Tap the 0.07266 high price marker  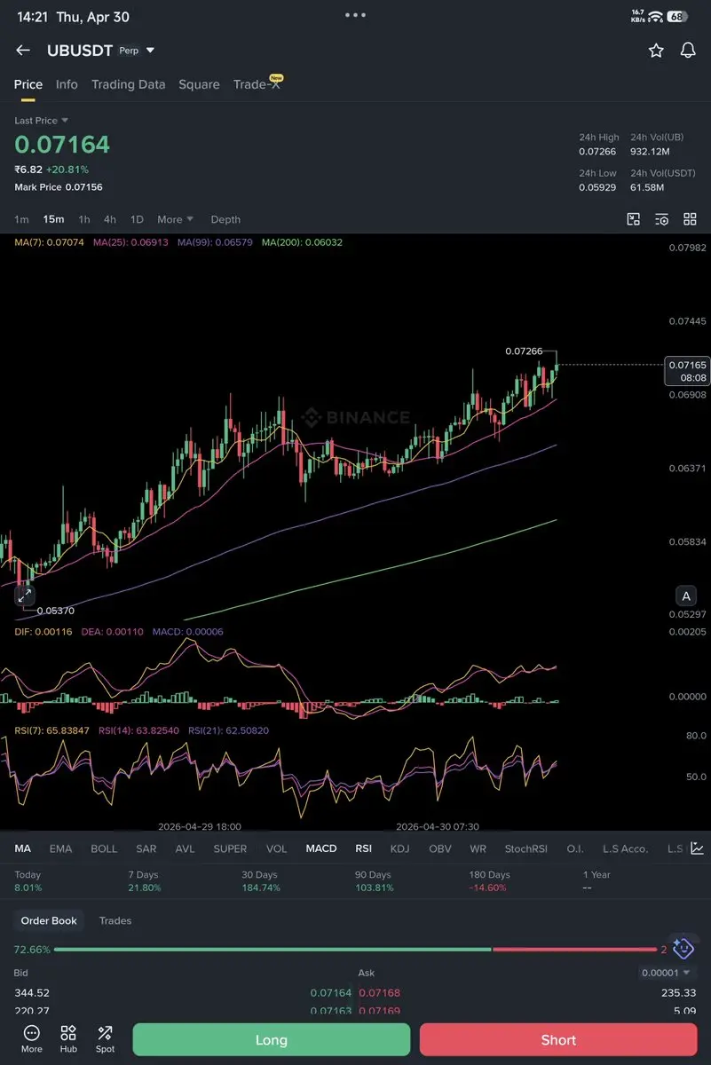pos(524,351)
